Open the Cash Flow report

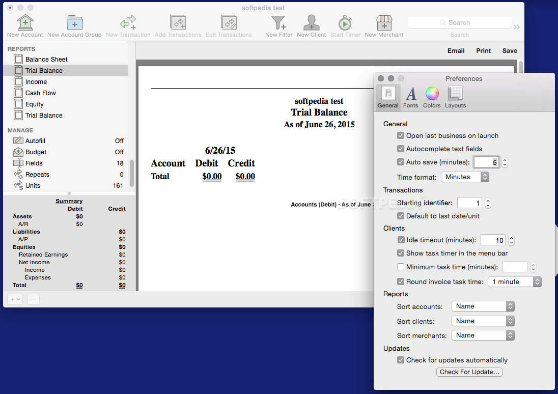point(66,93)
